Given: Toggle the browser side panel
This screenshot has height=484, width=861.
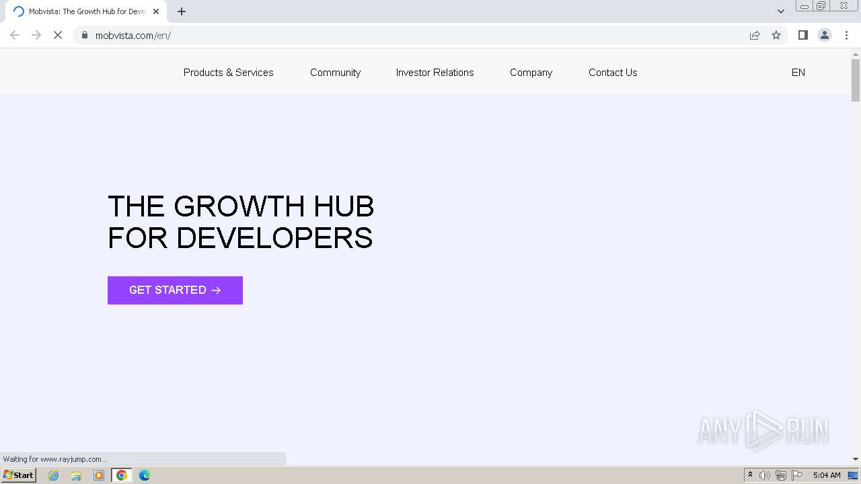Looking at the screenshot, I should [802, 35].
